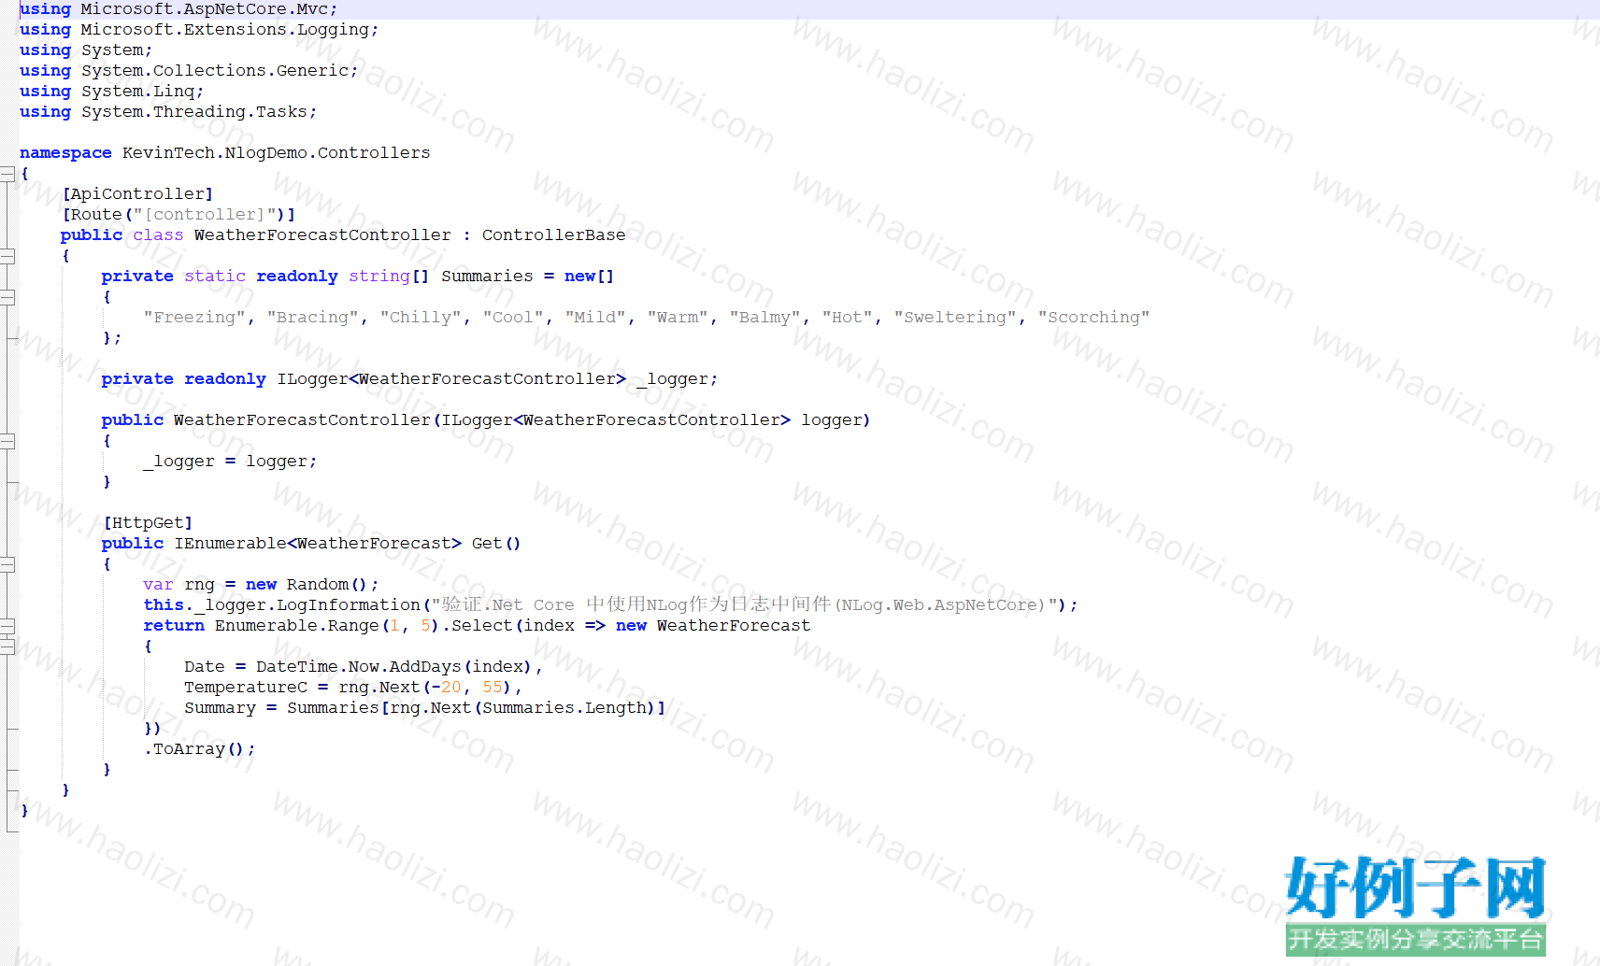Click the '_logger = logger;' assignment
This screenshot has height=966, width=1600.
pyautogui.click(x=230, y=462)
